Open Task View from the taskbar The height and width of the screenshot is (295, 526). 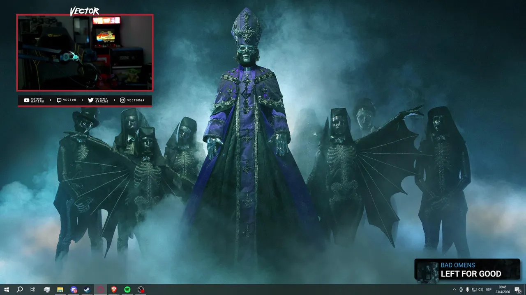coord(33,290)
